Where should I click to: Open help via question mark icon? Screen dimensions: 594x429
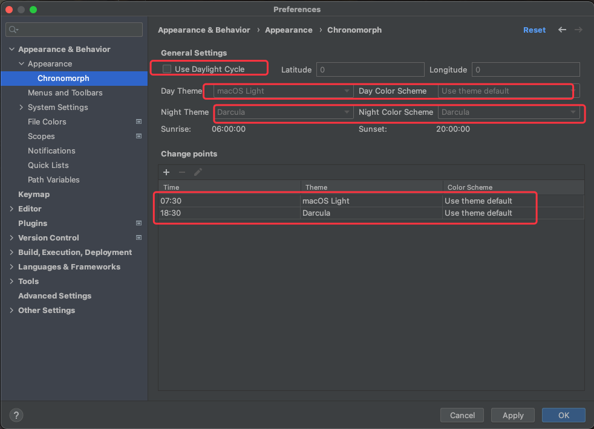[16, 415]
